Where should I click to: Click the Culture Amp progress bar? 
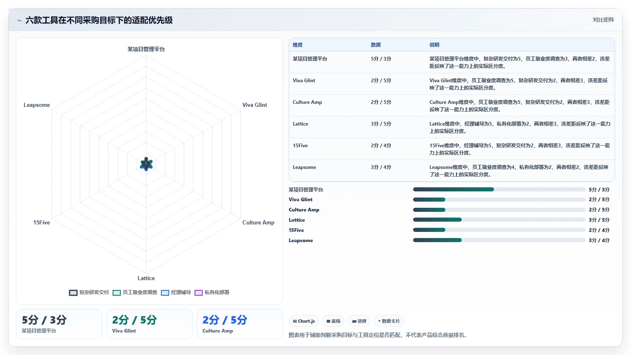[x=499, y=210]
